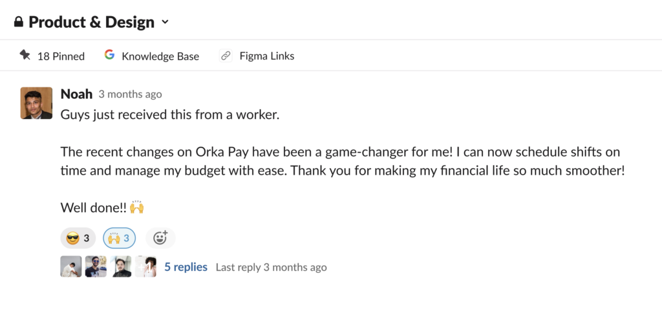
Task: Click Last reply 3 months ago text
Action: [x=271, y=267]
